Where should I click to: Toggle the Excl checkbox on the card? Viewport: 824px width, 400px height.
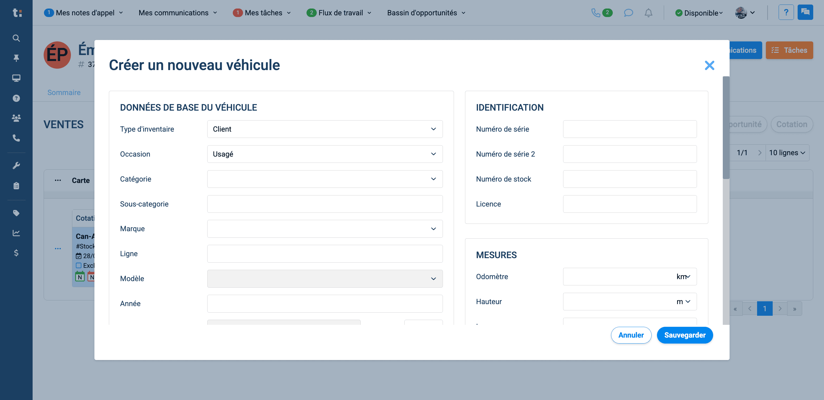[x=79, y=265]
